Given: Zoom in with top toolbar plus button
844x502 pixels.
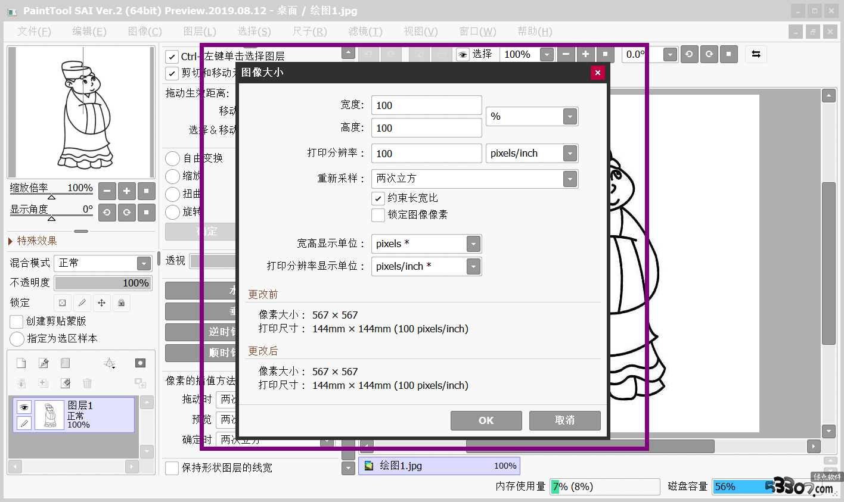Looking at the screenshot, I should pyautogui.click(x=586, y=54).
